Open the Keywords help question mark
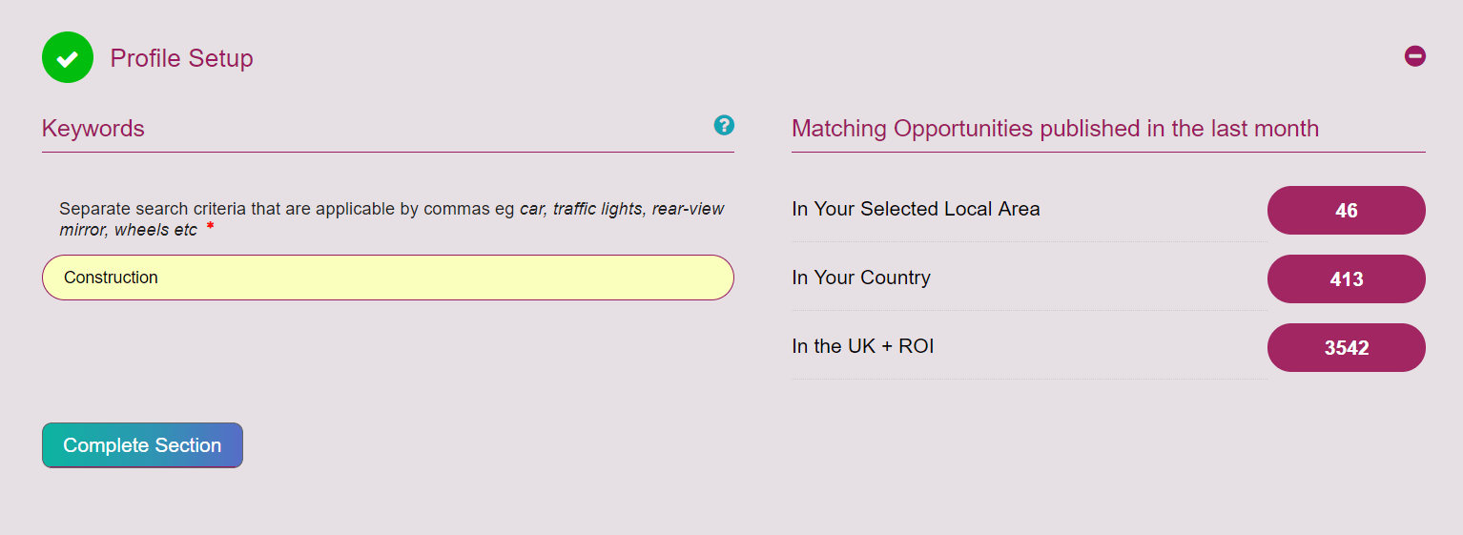This screenshot has height=535, width=1463. click(724, 125)
